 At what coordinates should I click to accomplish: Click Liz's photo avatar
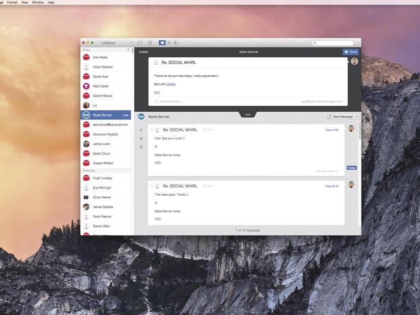pos(86,105)
